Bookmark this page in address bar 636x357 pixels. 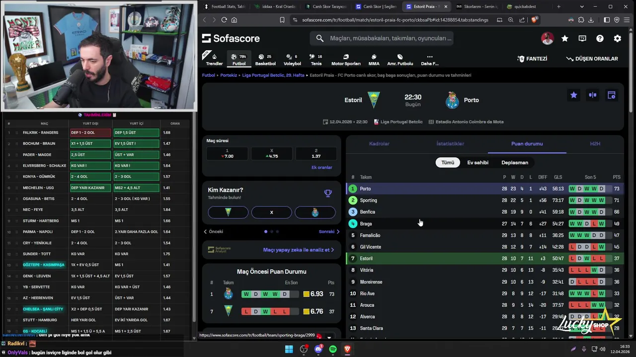pos(282,20)
